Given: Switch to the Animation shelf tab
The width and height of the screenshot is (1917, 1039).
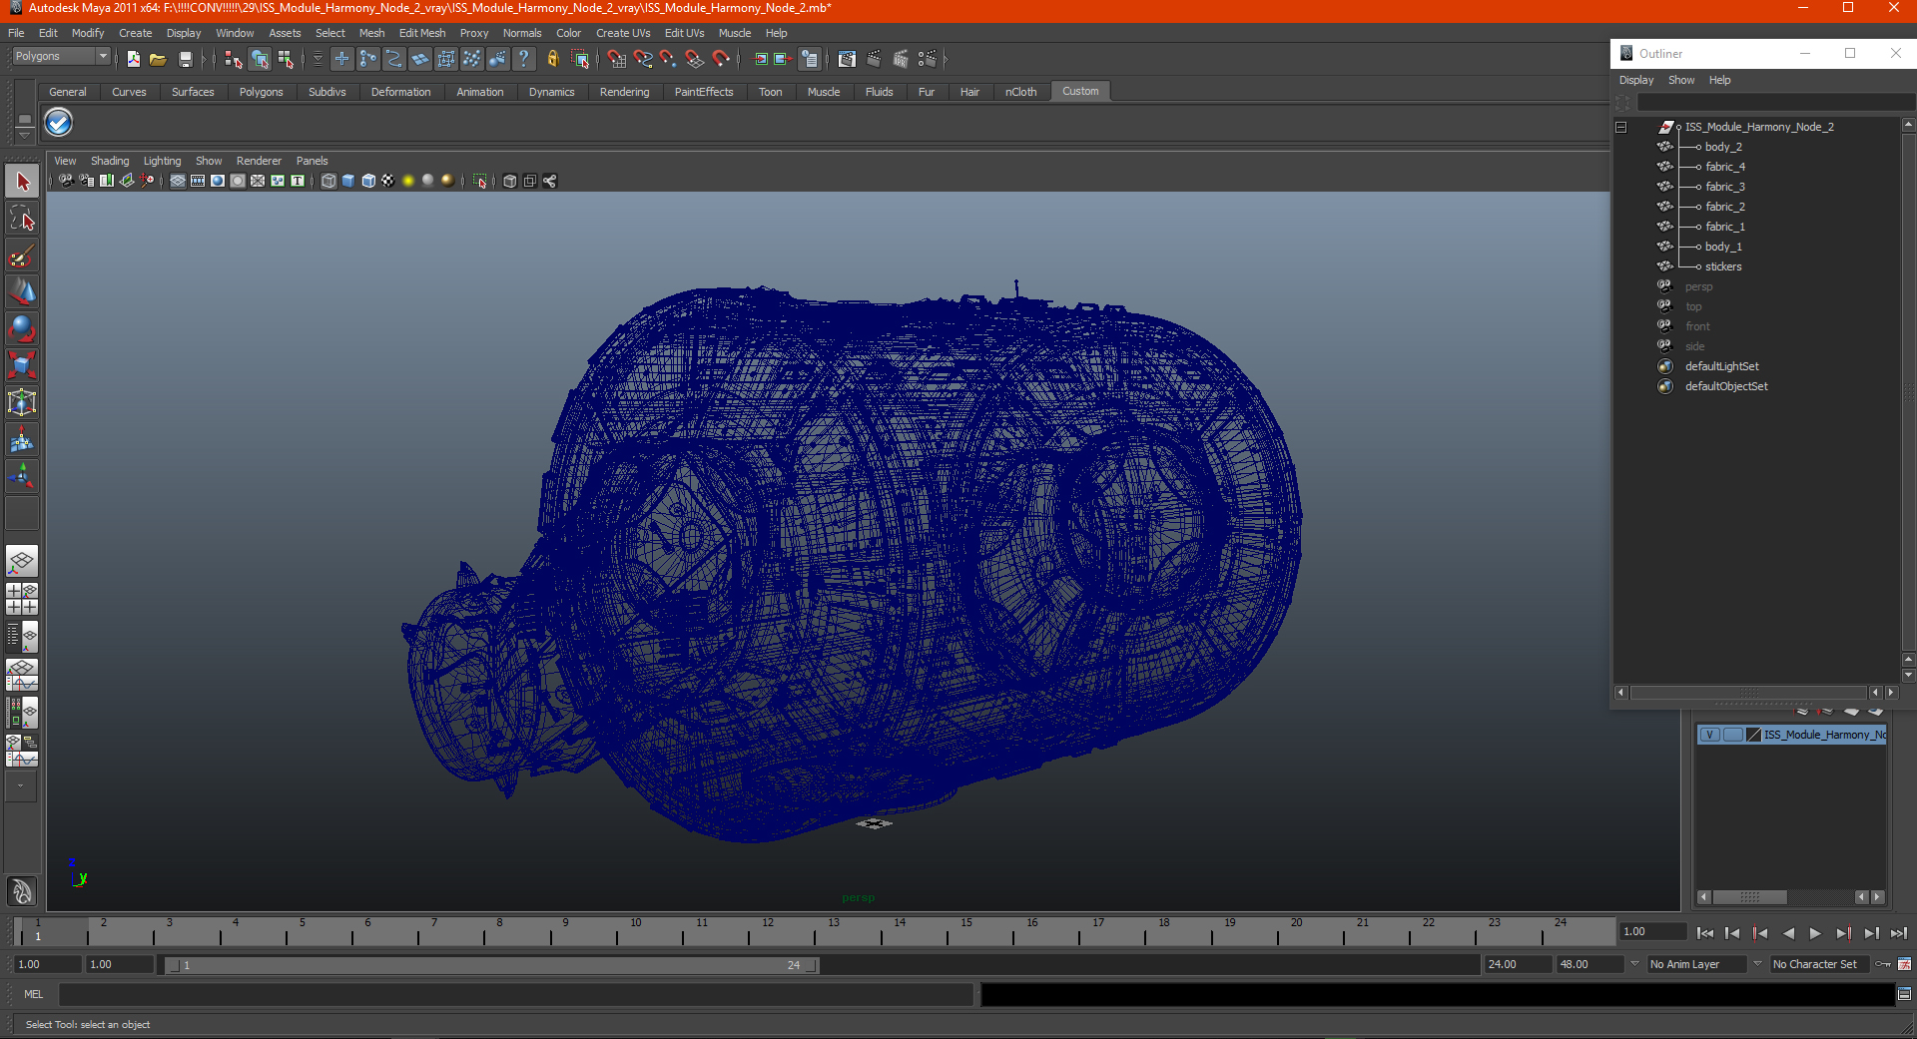Looking at the screenshot, I should [x=479, y=92].
